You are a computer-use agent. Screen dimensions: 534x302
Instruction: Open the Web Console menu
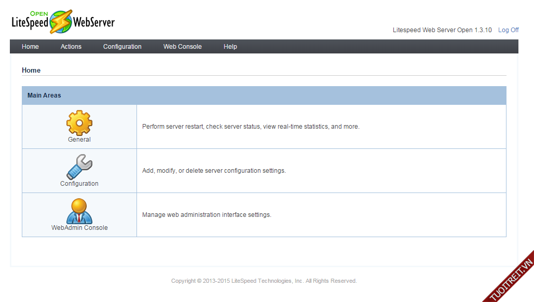[x=182, y=47]
